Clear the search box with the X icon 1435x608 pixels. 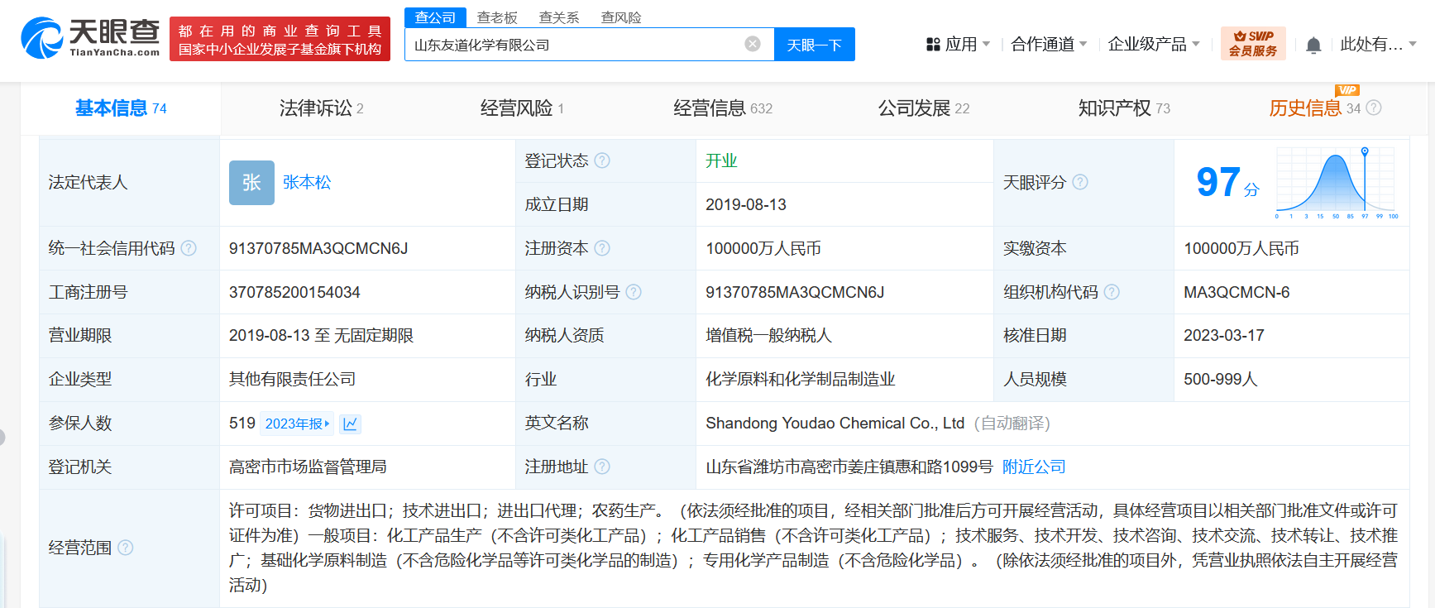pyautogui.click(x=753, y=44)
